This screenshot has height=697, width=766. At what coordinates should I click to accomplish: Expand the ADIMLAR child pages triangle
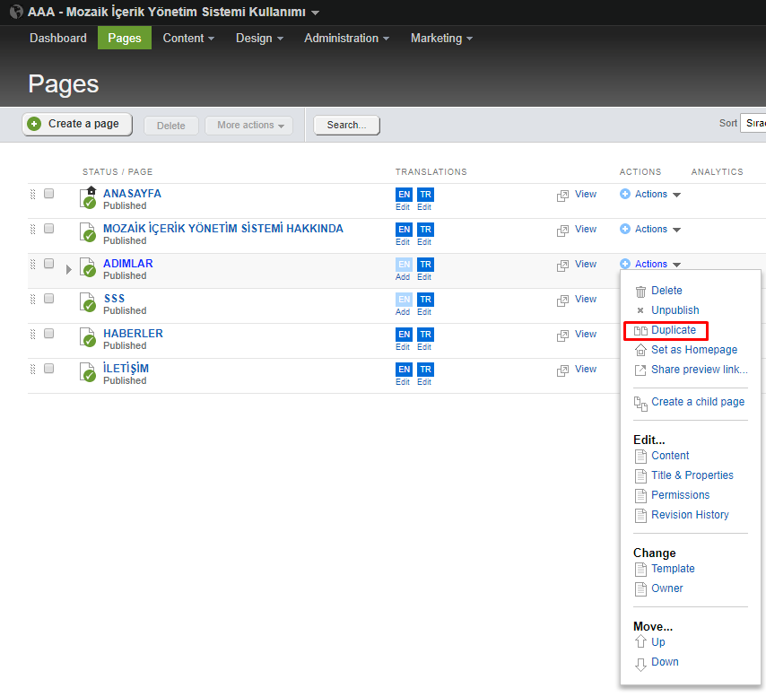point(69,269)
